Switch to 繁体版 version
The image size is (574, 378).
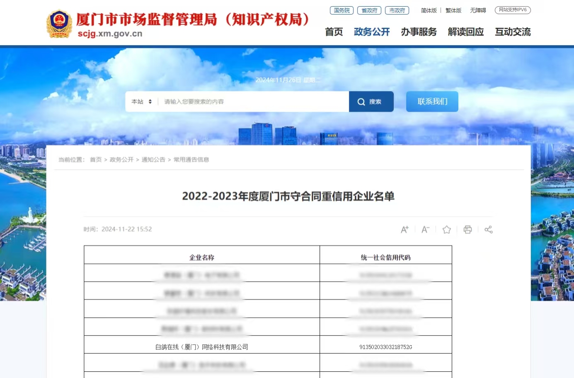(x=453, y=10)
